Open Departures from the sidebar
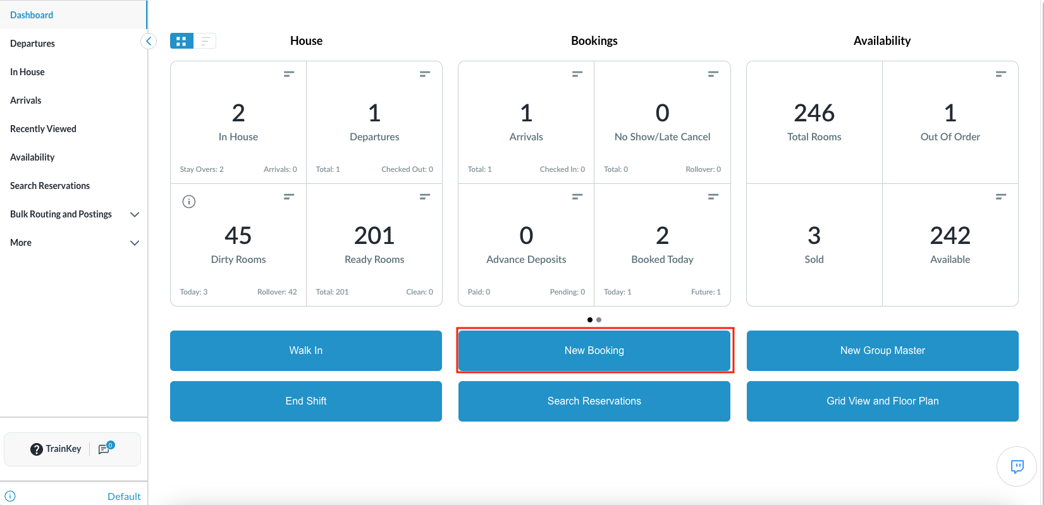 pyautogui.click(x=33, y=44)
